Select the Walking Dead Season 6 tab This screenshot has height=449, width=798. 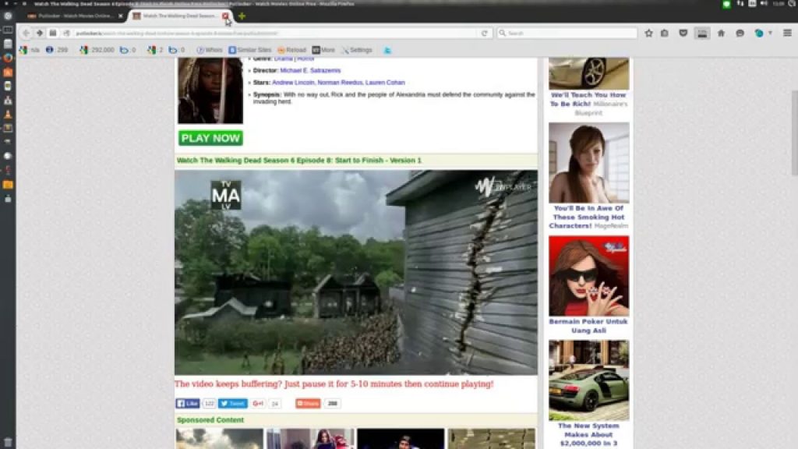pos(175,16)
